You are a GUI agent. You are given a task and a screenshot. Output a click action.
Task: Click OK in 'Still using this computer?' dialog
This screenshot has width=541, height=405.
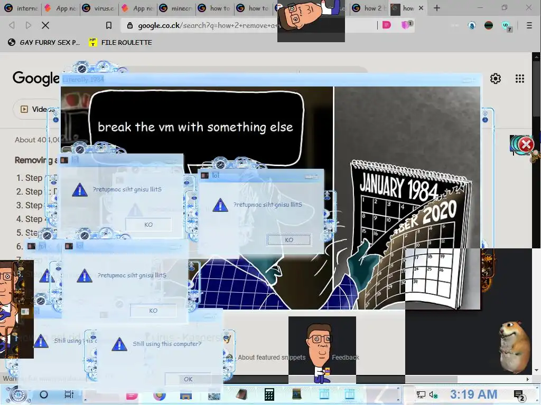tap(188, 379)
